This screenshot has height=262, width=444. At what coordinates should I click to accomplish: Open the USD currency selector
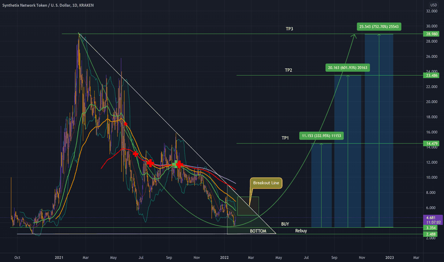click(434, 5)
